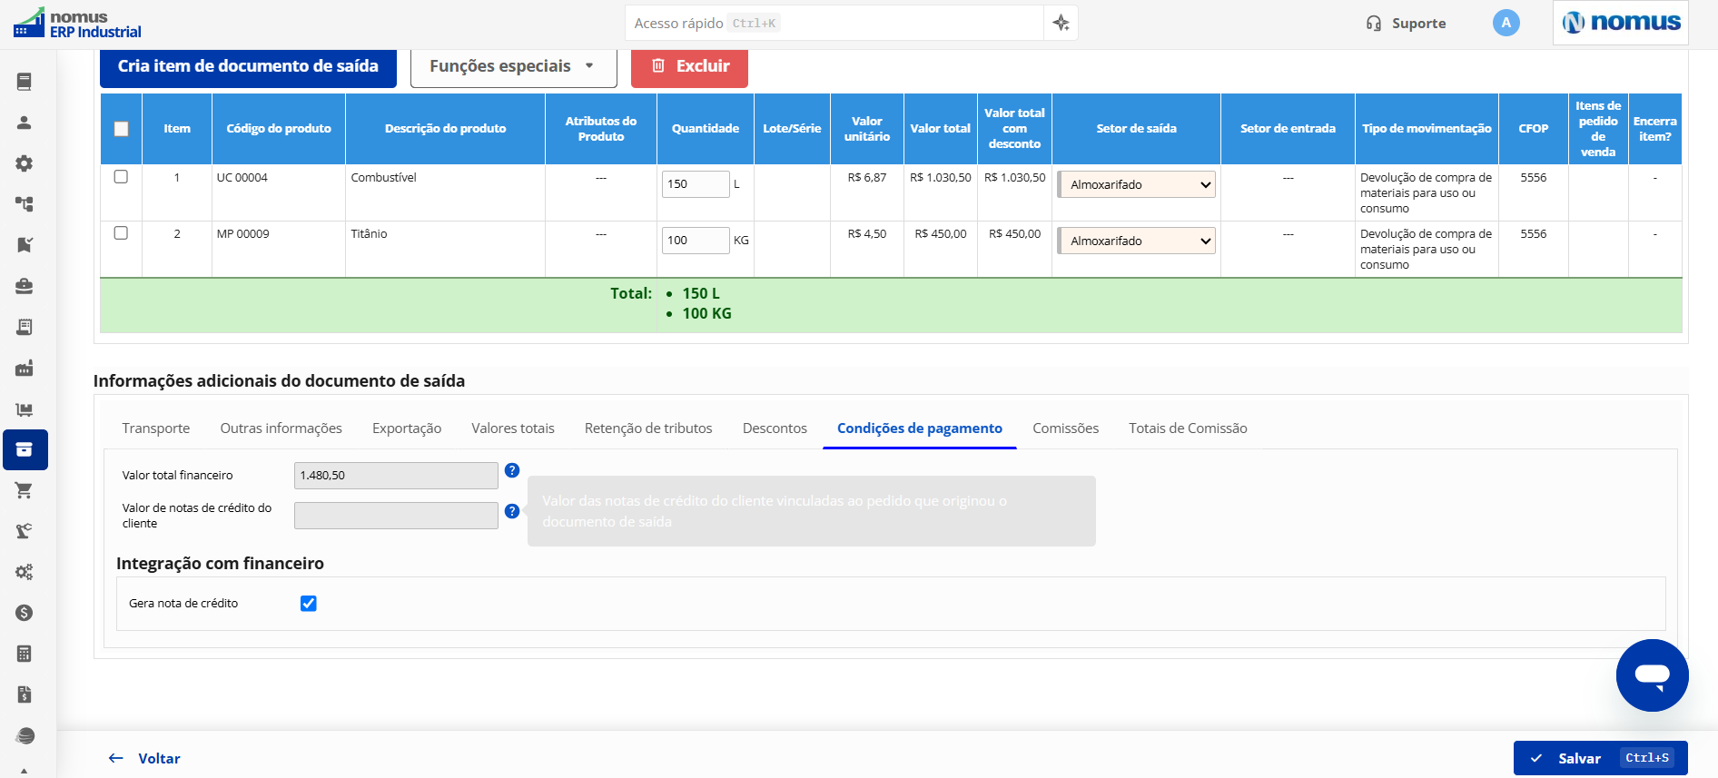Check the box for item MP 00009 Titânio
This screenshot has width=1718, height=778.
(121, 233)
